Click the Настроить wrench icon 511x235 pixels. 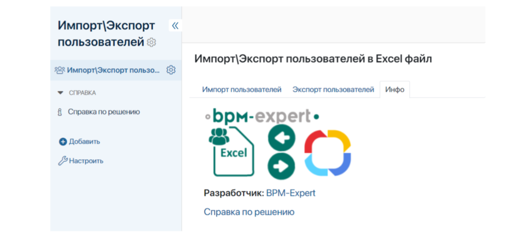pyautogui.click(x=63, y=161)
